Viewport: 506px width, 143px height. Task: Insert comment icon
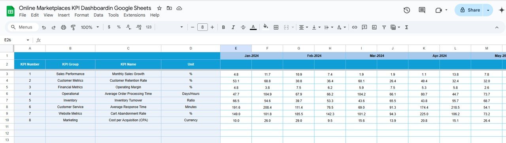point(364,27)
